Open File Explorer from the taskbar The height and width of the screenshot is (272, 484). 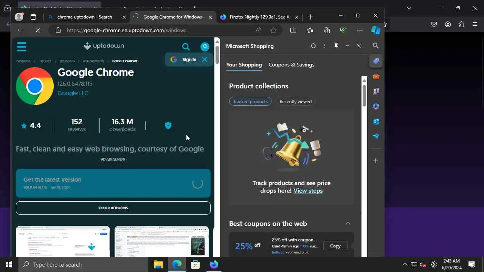[158, 264]
